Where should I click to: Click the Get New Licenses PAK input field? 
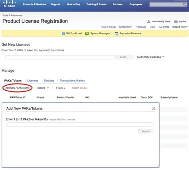[x=60, y=57]
